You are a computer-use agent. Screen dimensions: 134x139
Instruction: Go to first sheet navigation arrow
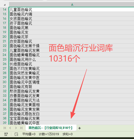tap(5, 128)
